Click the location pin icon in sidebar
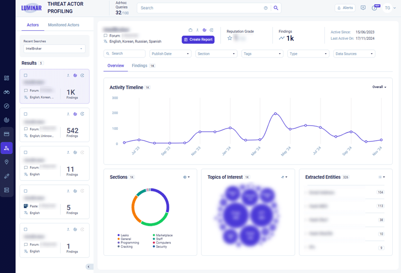 point(6,162)
